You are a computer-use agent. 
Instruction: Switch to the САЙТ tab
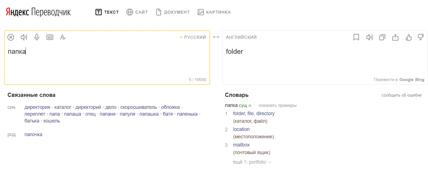137,12
